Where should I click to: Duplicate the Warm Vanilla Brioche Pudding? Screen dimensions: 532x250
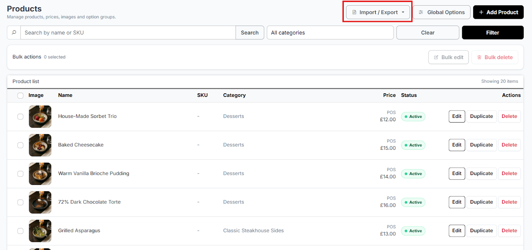coord(481,173)
